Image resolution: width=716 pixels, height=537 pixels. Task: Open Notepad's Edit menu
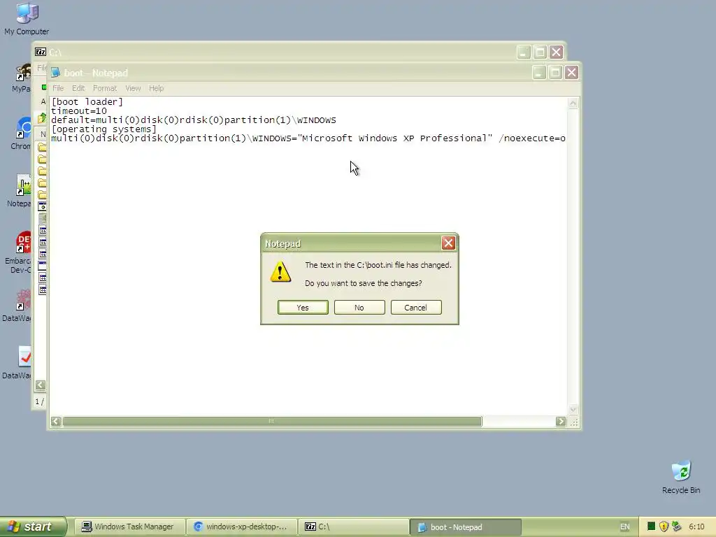point(78,88)
